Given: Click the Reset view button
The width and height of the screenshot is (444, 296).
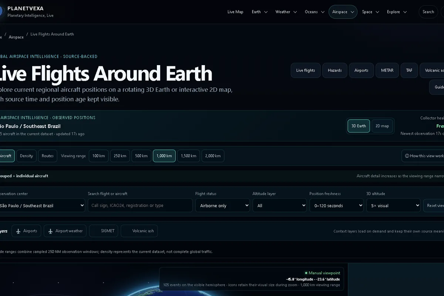Looking at the screenshot, I should [434, 205].
